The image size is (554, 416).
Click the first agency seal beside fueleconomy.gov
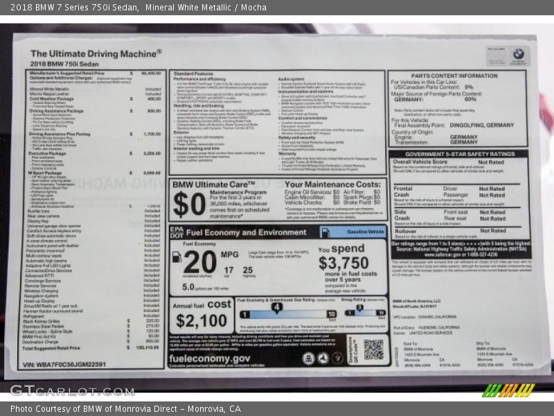(307, 358)
